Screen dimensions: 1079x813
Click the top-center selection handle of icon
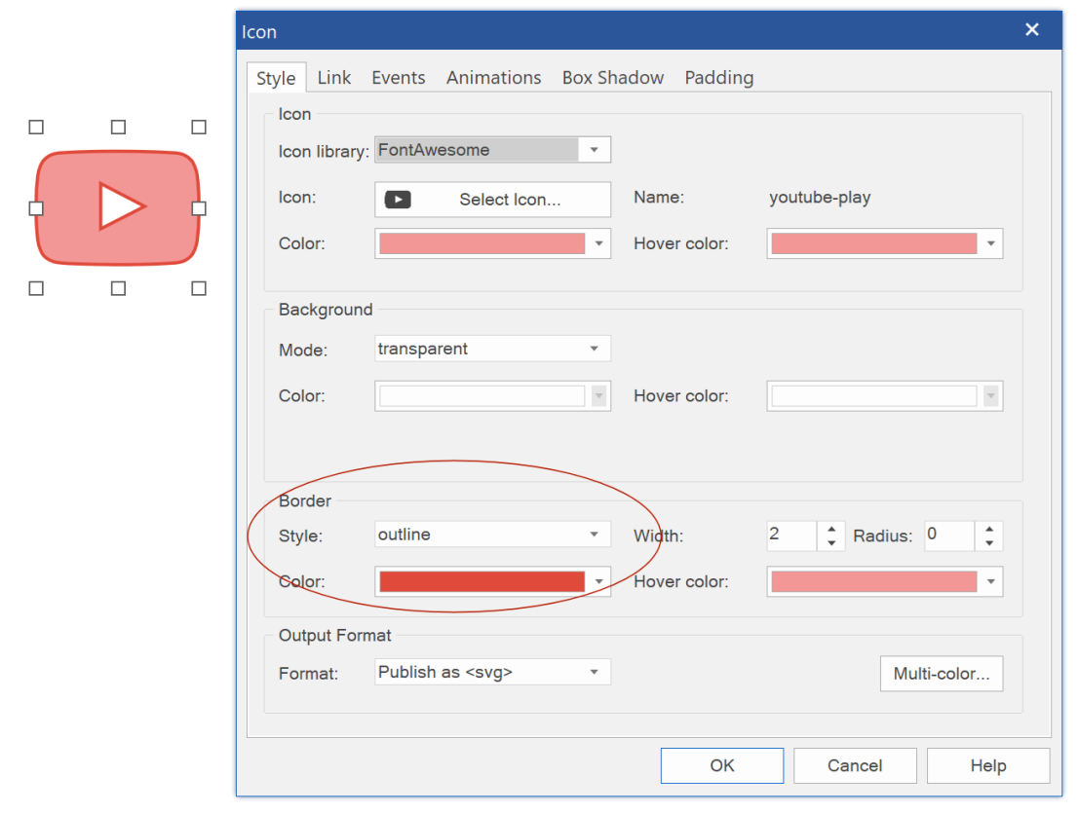118,128
